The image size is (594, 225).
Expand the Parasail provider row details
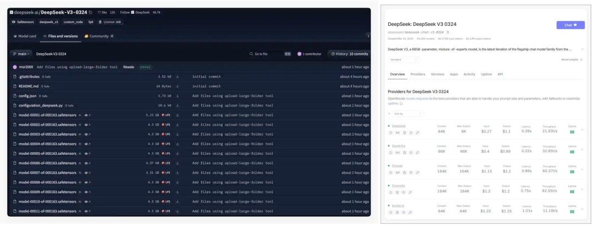[x=582, y=170]
